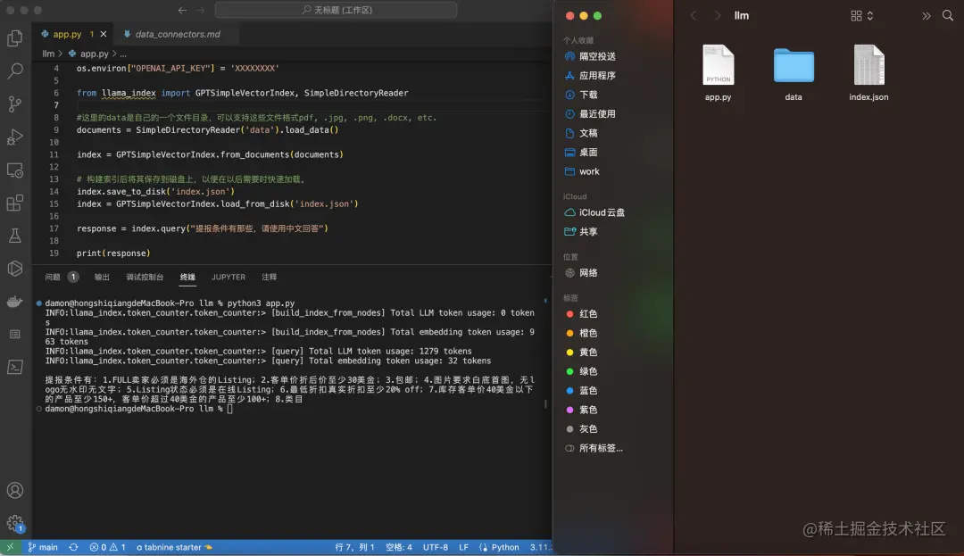This screenshot has width=964, height=556.
Task: Change Finder view mode dropdown
Action: click(861, 15)
